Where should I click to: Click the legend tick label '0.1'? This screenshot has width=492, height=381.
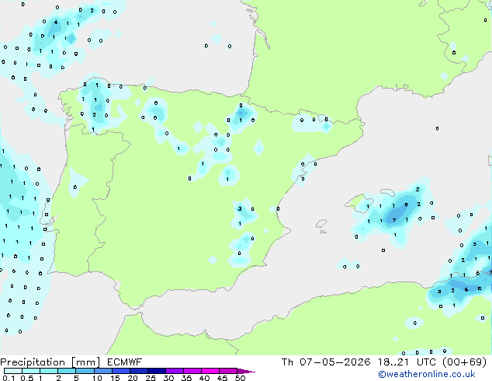click(x=9, y=378)
